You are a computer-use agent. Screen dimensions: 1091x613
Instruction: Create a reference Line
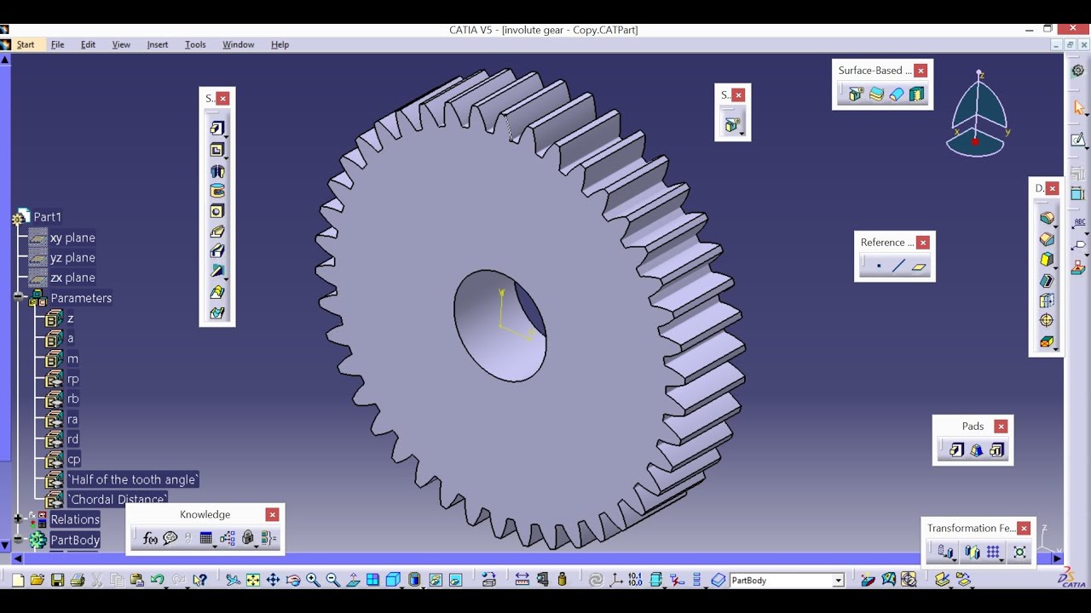(898, 266)
